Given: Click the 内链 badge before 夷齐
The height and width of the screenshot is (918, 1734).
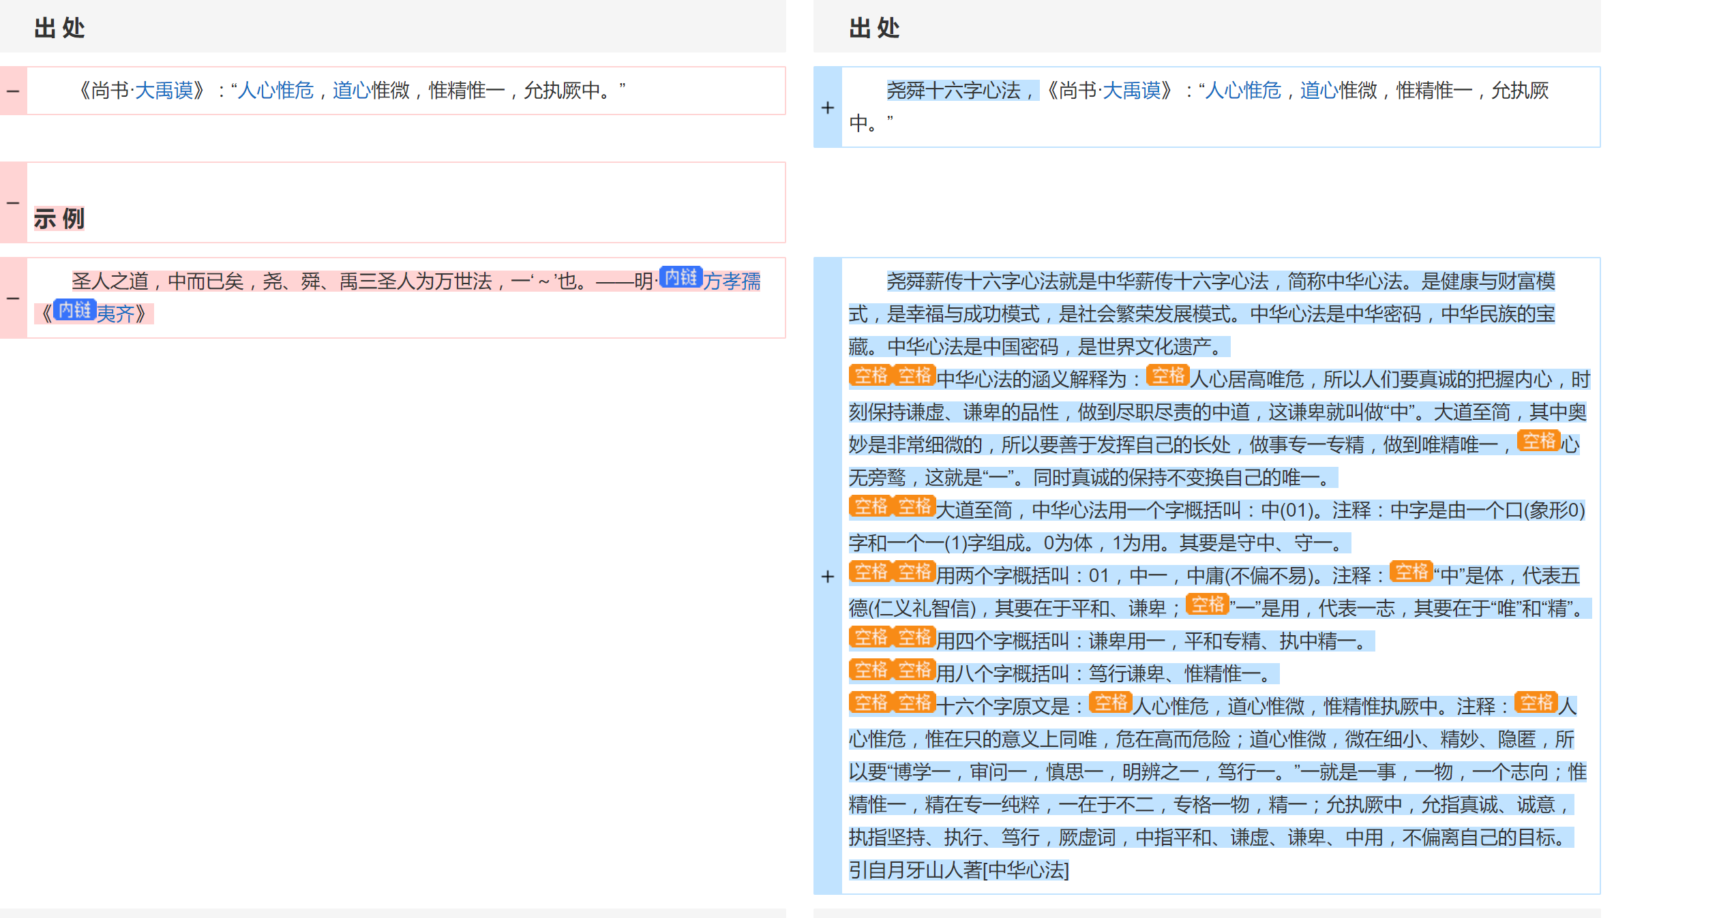Looking at the screenshot, I should [x=74, y=310].
